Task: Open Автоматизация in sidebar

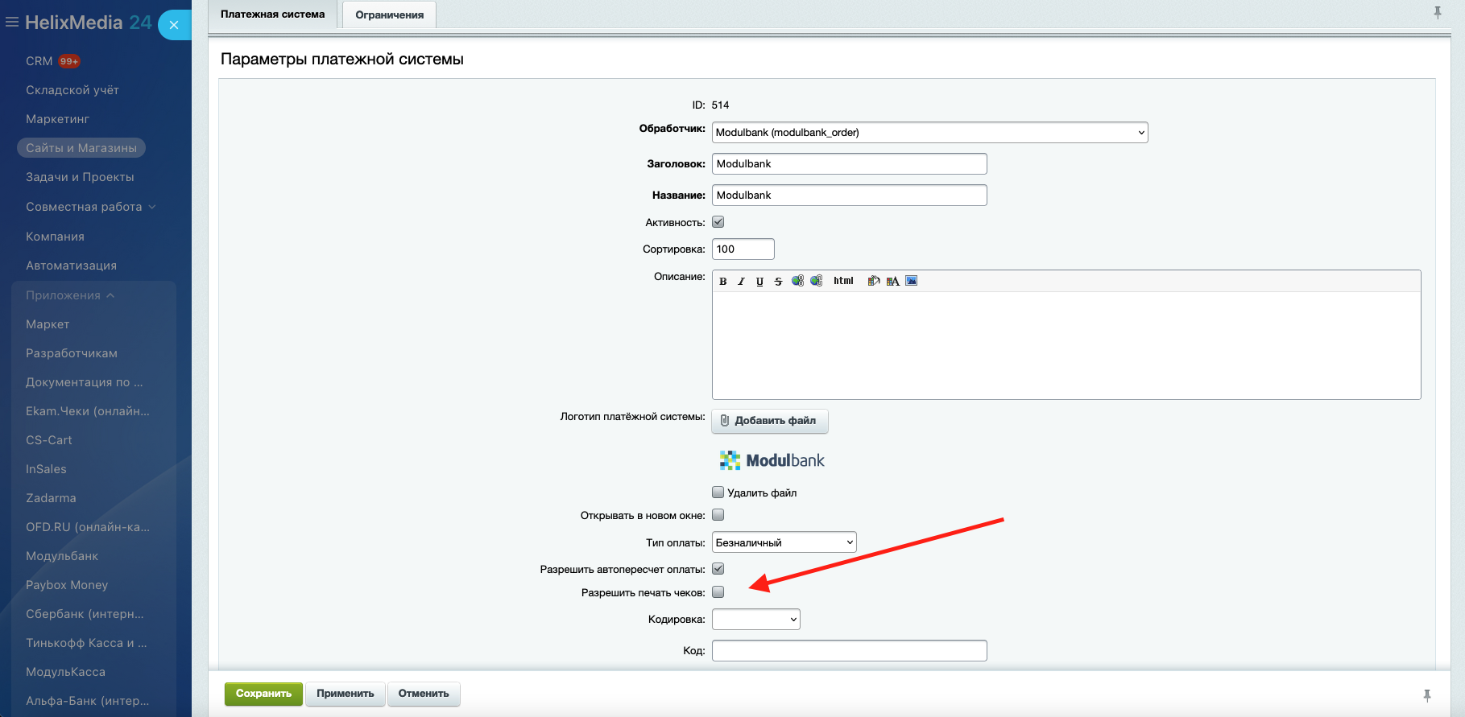Action: [71, 266]
